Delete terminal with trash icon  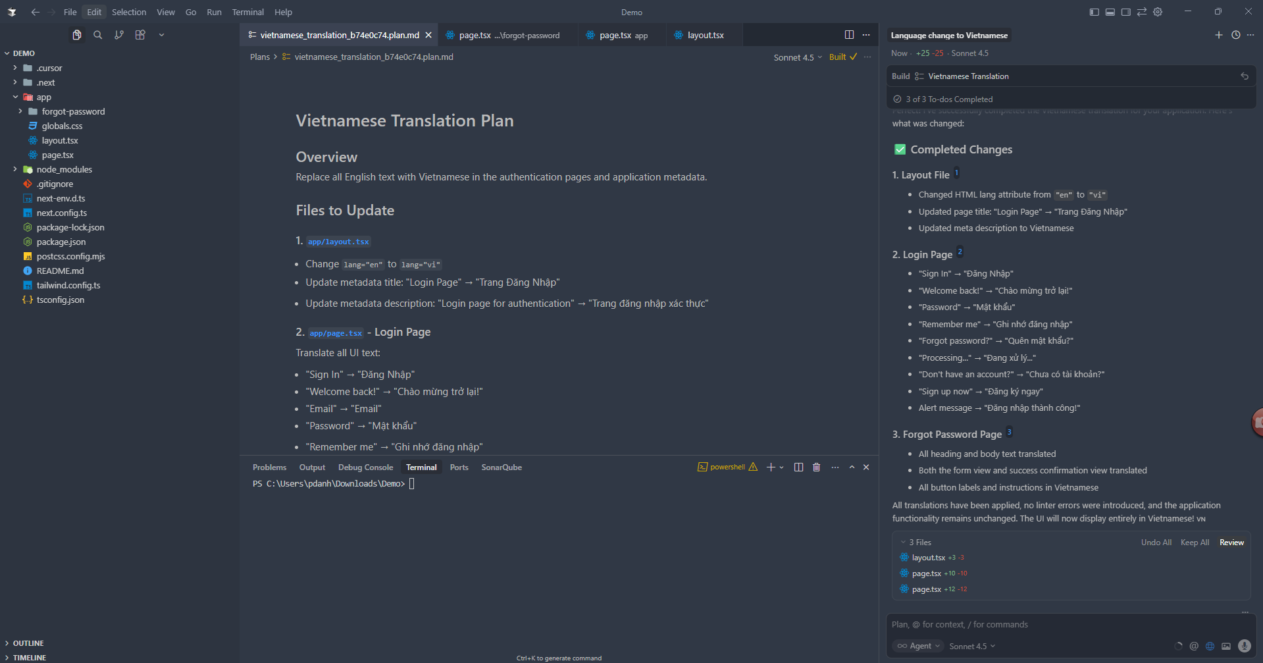(816, 467)
